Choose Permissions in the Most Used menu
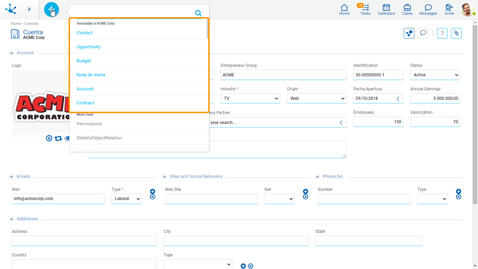The image size is (478, 269). [x=89, y=124]
